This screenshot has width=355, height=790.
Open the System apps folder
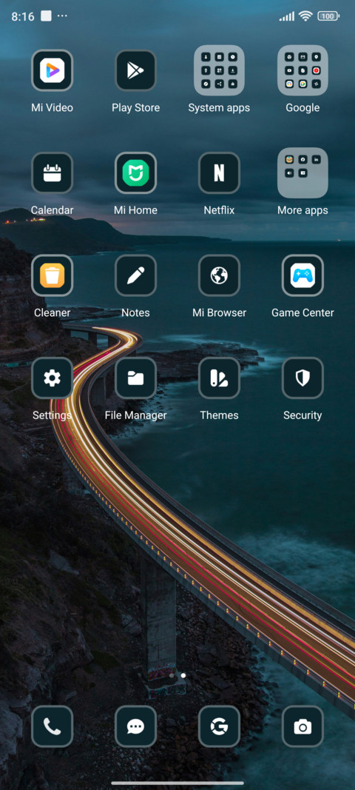219,70
